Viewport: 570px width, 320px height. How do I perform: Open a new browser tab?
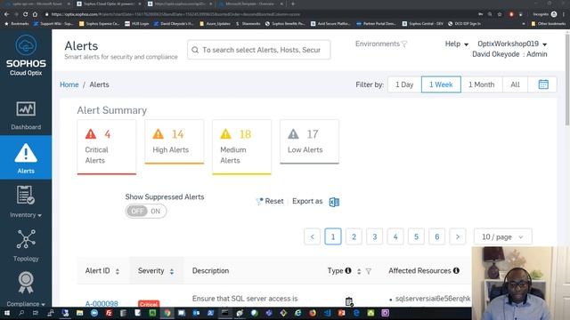(293, 4)
